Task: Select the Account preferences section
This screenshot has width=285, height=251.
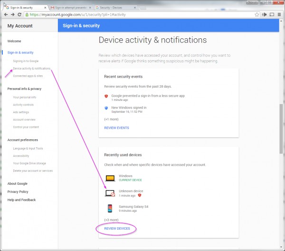Action: (23, 140)
